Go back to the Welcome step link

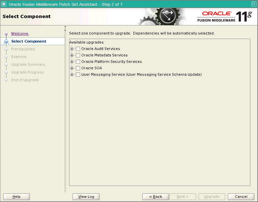pos(20,34)
